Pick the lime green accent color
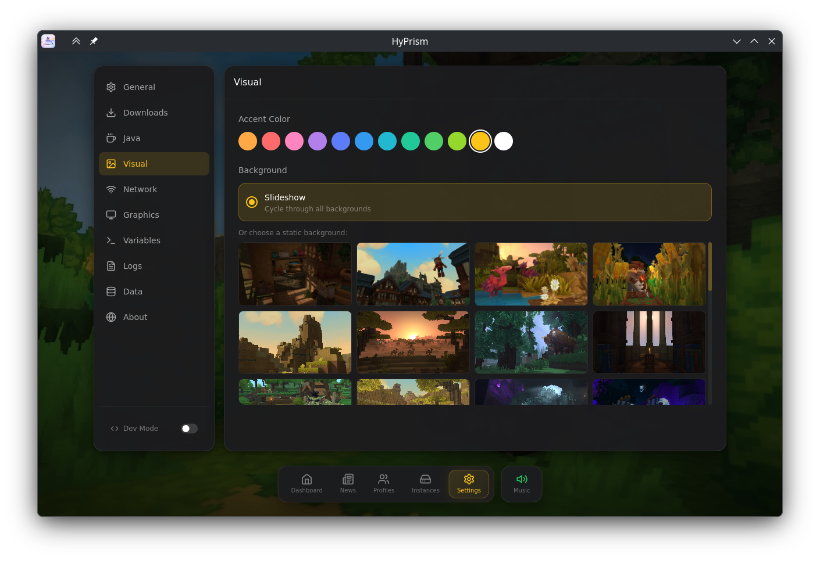Image resolution: width=820 pixels, height=561 pixels. click(x=457, y=141)
